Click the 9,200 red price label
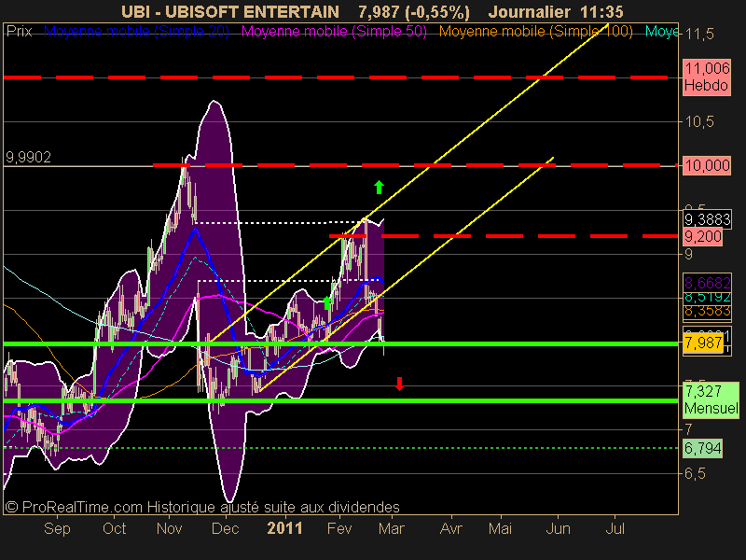This screenshot has height=560, width=746. coord(703,236)
